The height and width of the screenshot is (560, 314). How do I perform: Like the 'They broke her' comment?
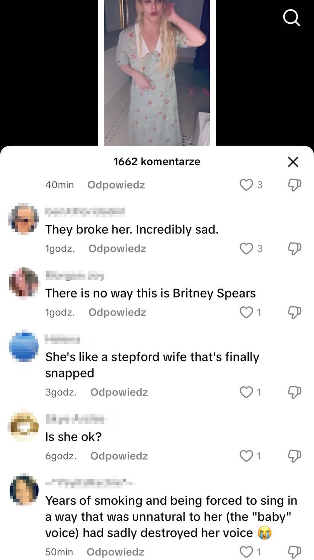tap(246, 248)
